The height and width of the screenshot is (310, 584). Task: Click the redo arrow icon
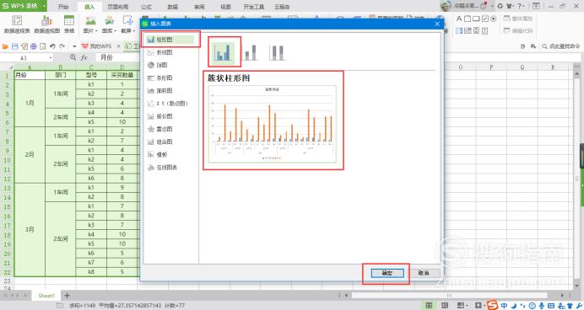pyautogui.click(x=62, y=46)
